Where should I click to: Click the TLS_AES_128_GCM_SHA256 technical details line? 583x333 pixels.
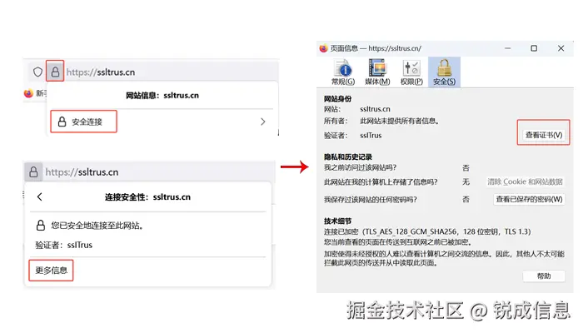427,231
